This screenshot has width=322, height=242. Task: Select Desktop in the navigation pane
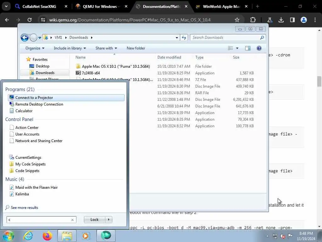coord(42,66)
